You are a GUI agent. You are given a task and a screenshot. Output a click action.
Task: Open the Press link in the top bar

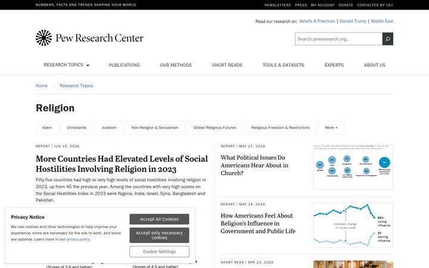pyautogui.click(x=301, y=5)
